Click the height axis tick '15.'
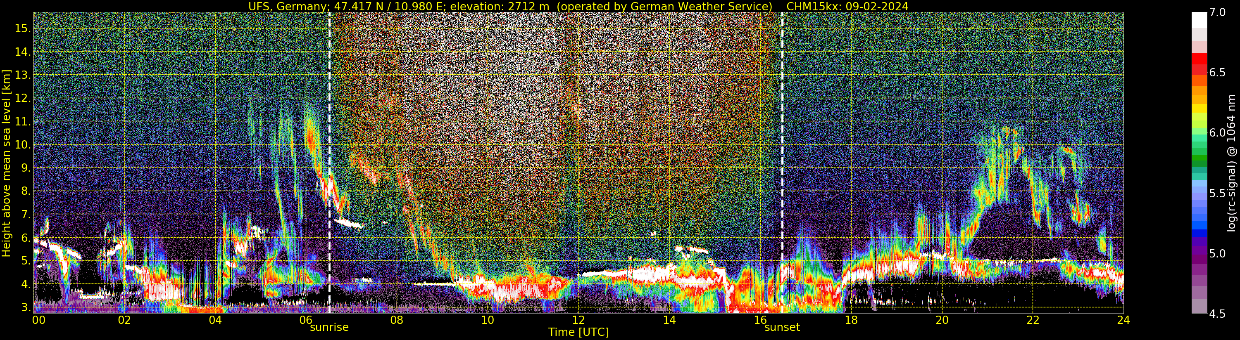This screenshot has height=340, width=1240. [x=23, y=28]
